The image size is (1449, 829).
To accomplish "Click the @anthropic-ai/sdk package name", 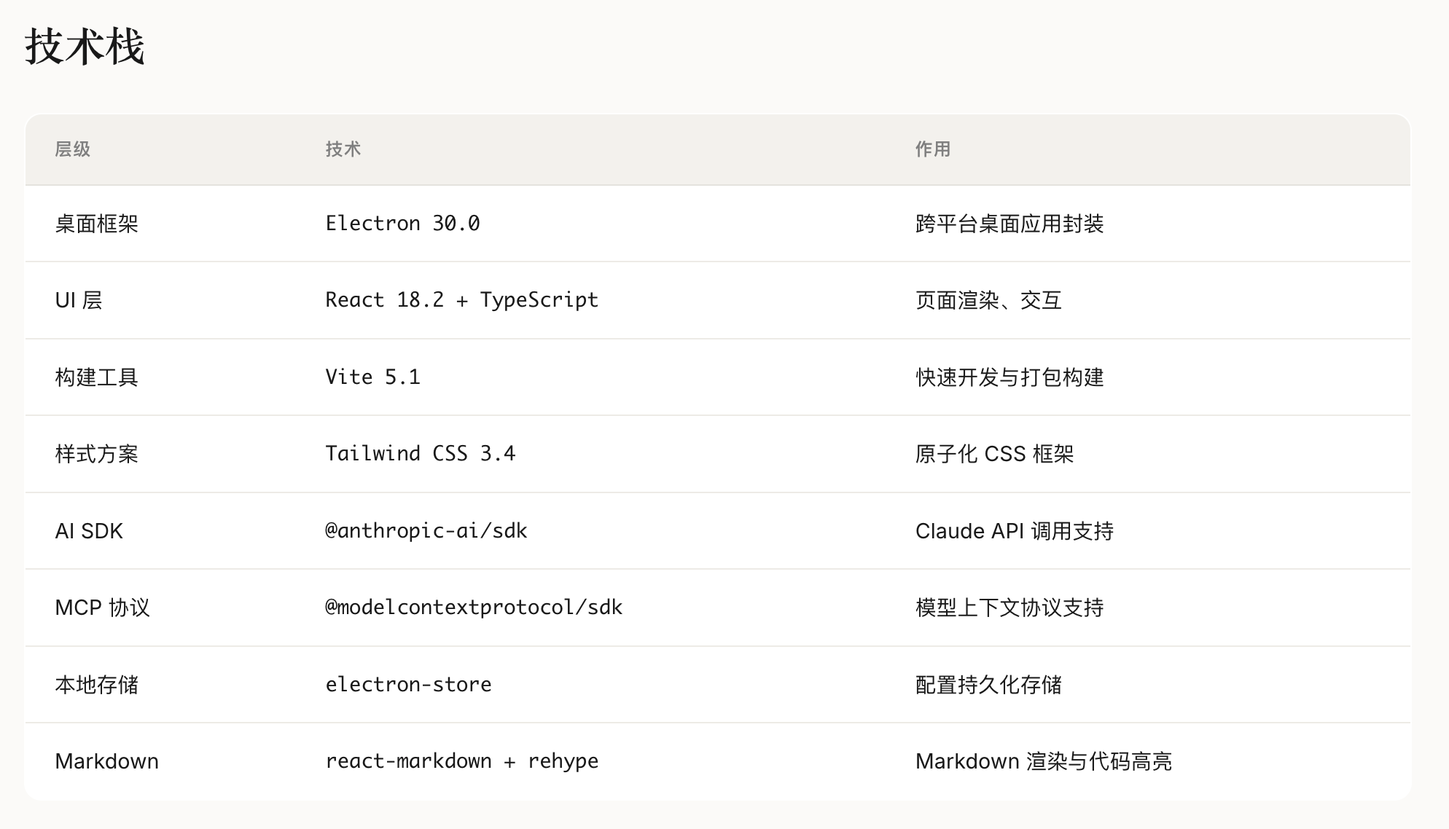I will tap(426, 531).
